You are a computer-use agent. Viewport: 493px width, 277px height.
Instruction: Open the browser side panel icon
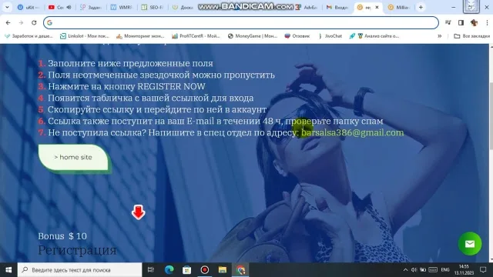pyautogui.click(x=461, y=22)
